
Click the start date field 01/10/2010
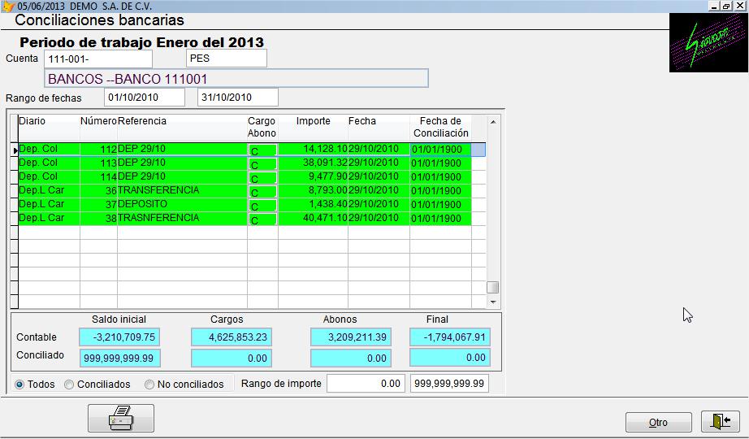145,98
